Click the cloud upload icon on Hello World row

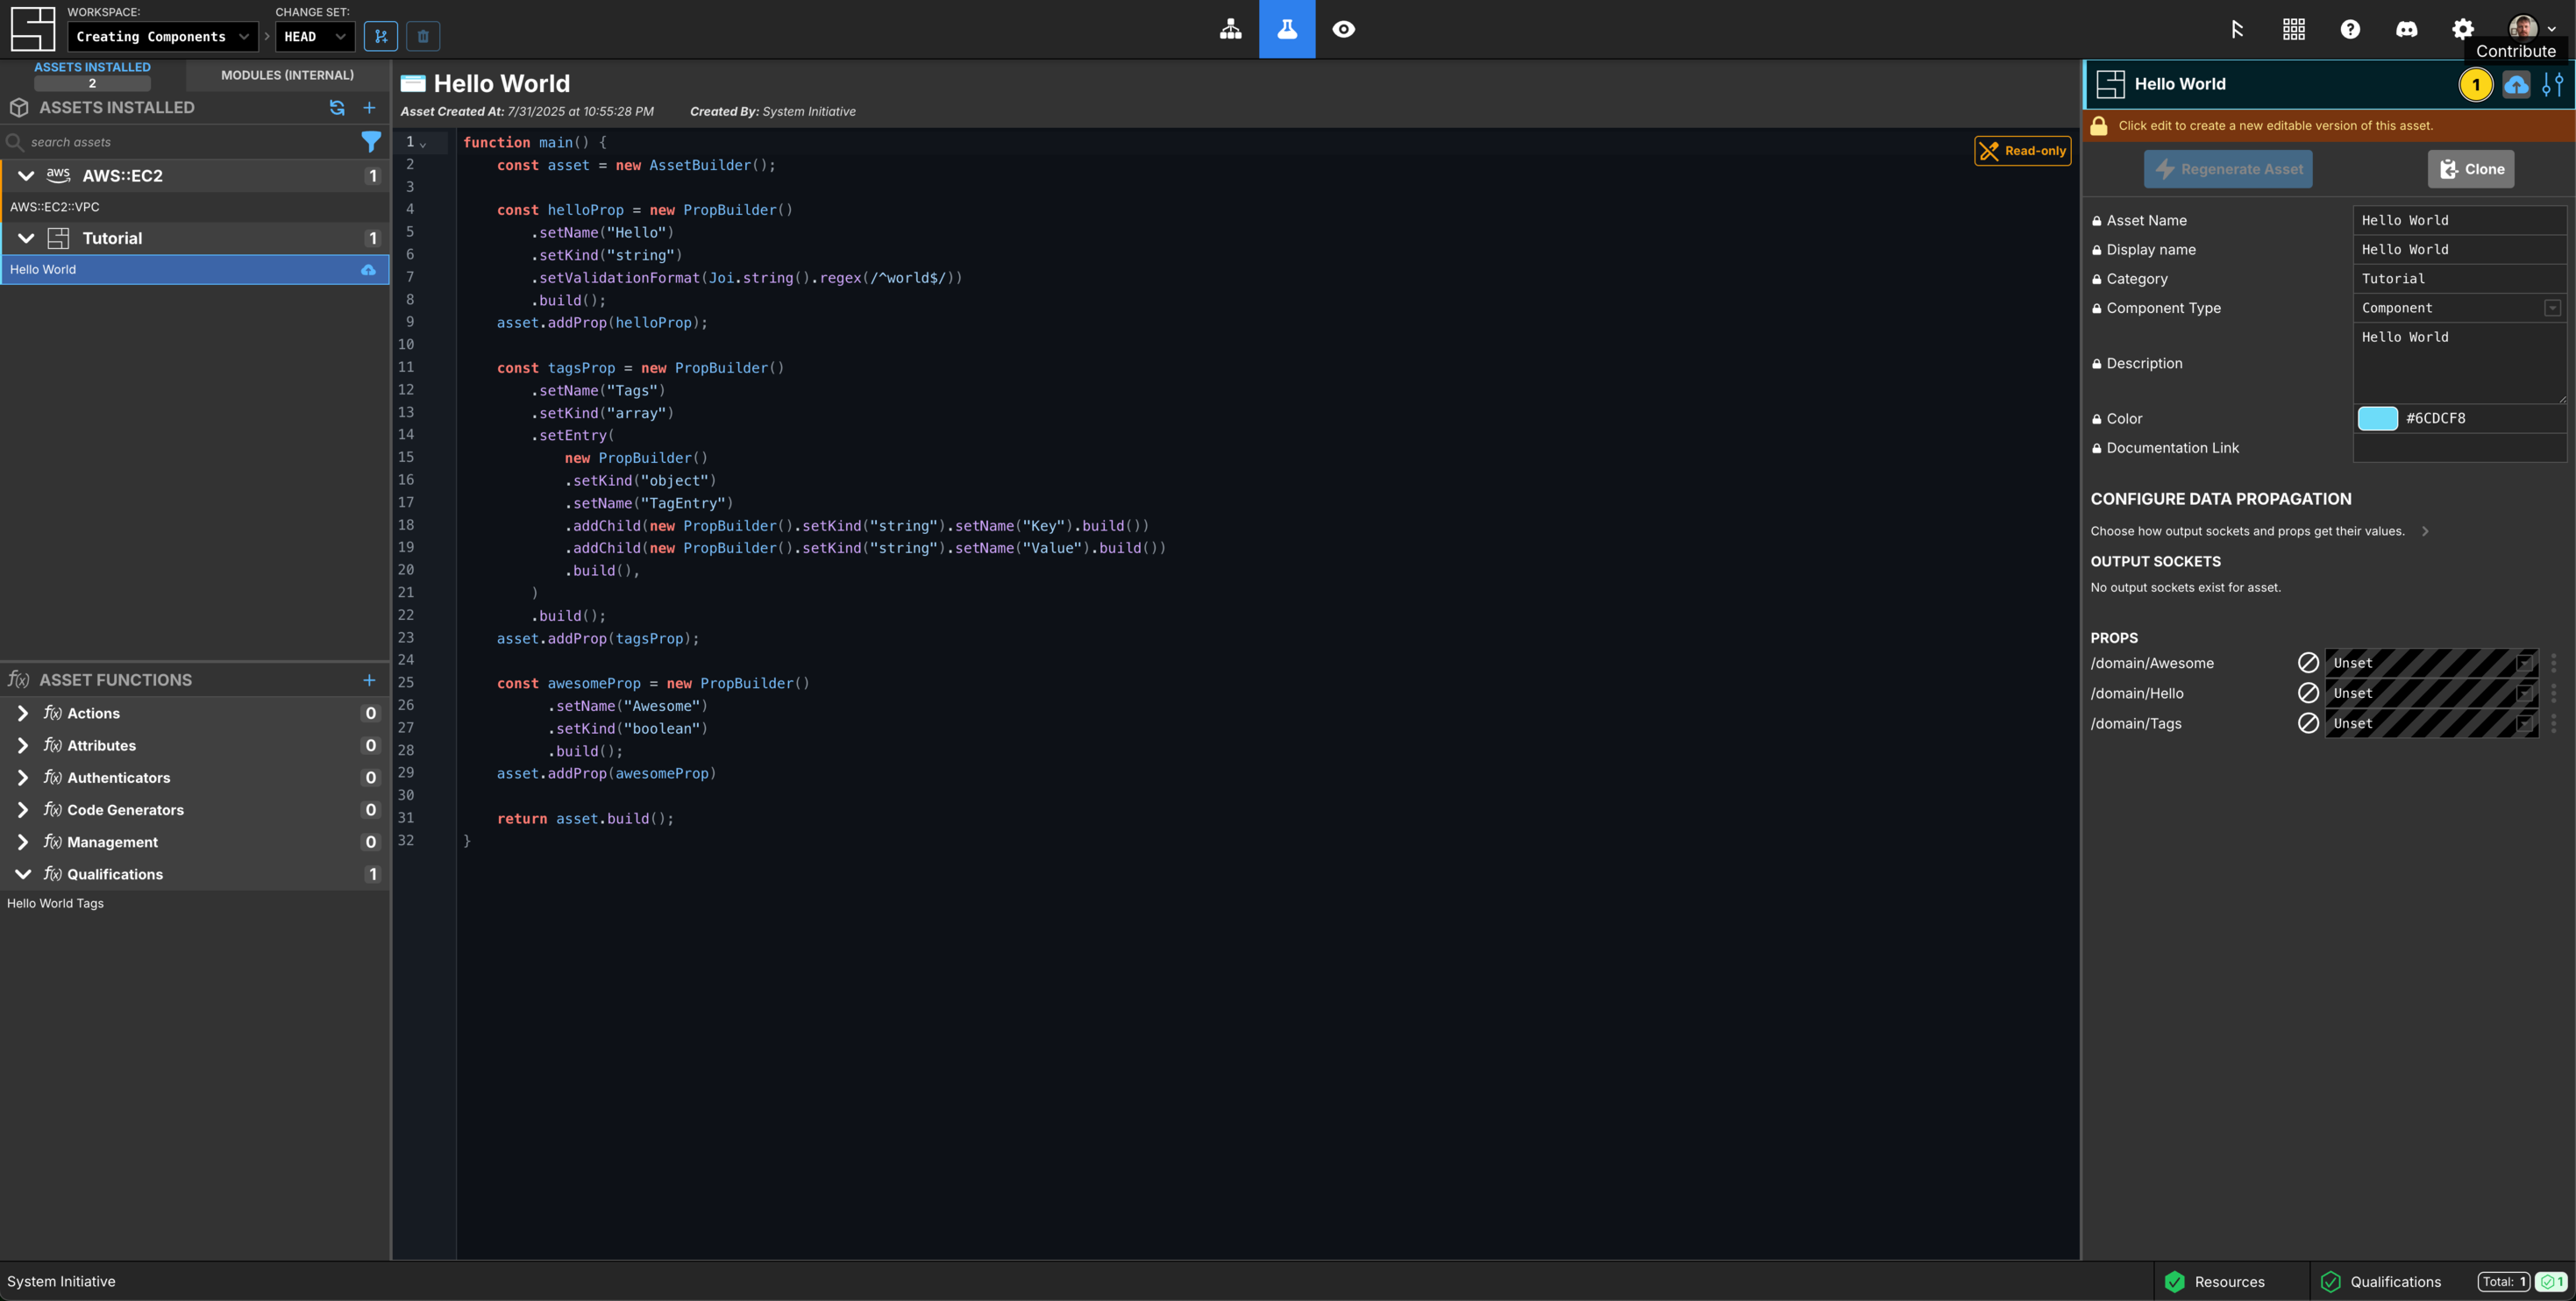click(x=368, y=270)
